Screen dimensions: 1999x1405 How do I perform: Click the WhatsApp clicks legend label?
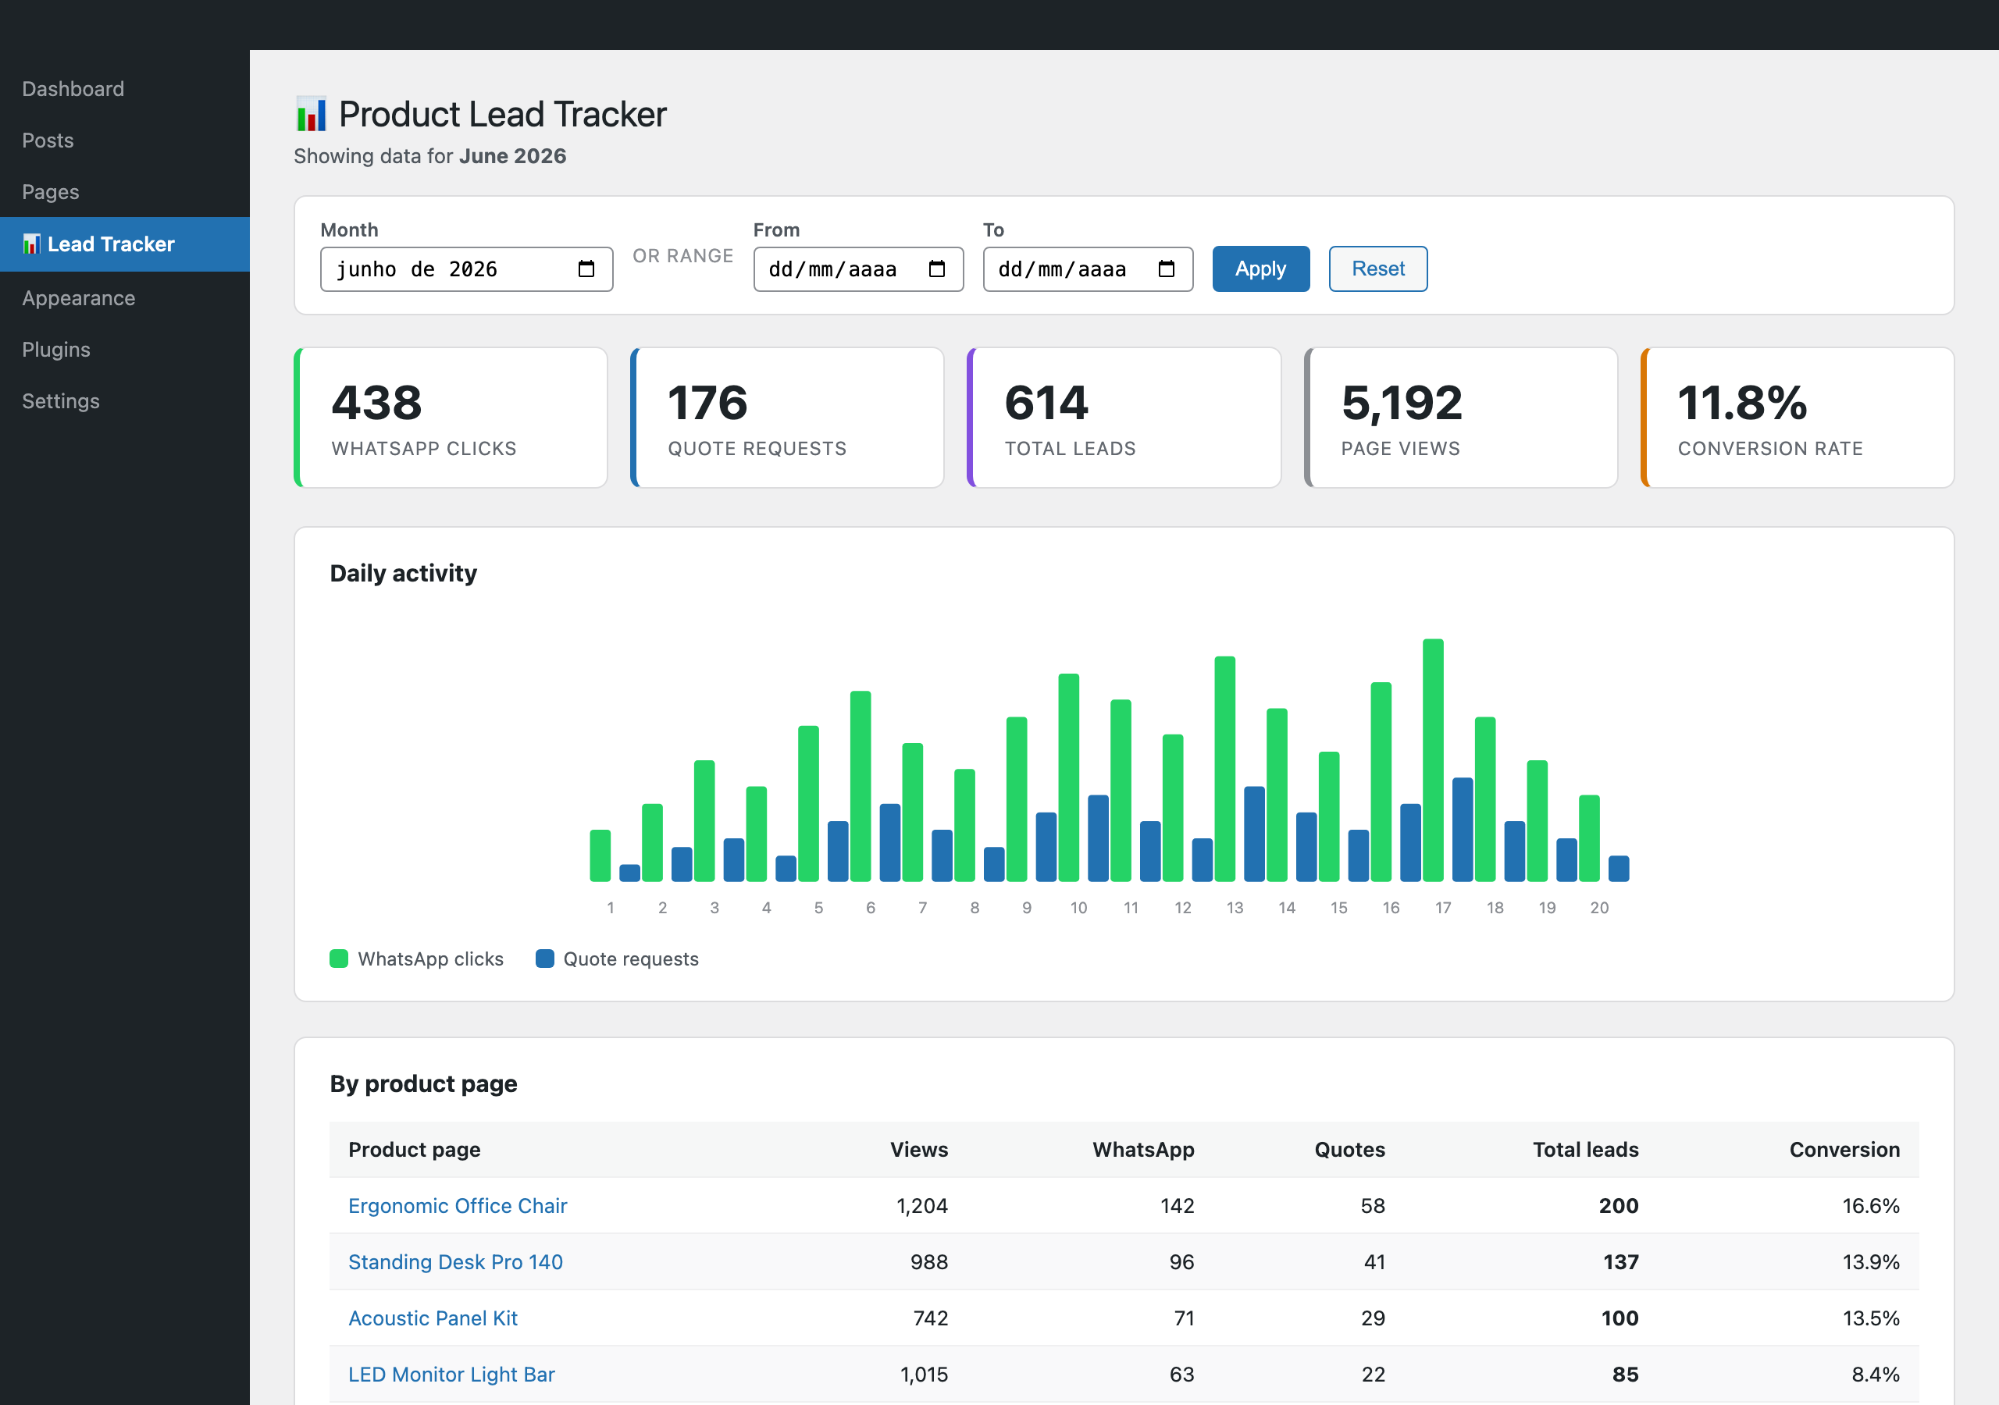[x=431, y=959]
